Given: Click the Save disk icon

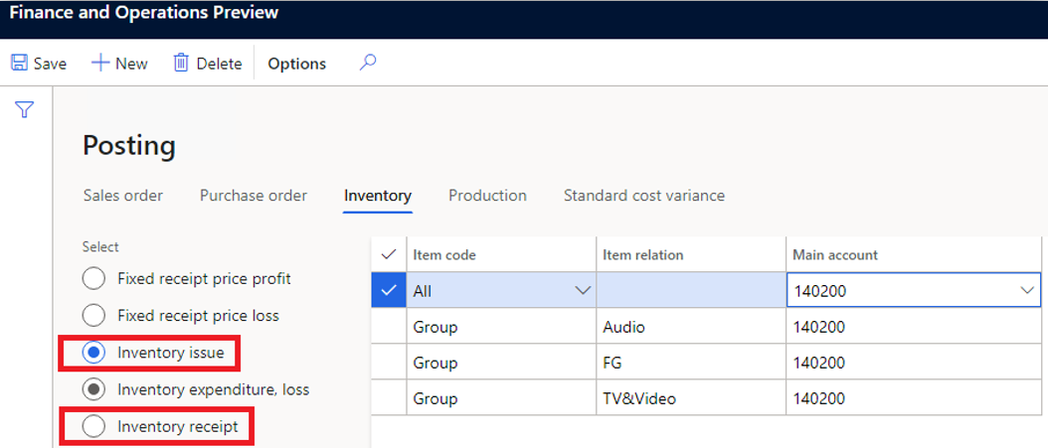Looking at the screenshot, I should [19, 63].
